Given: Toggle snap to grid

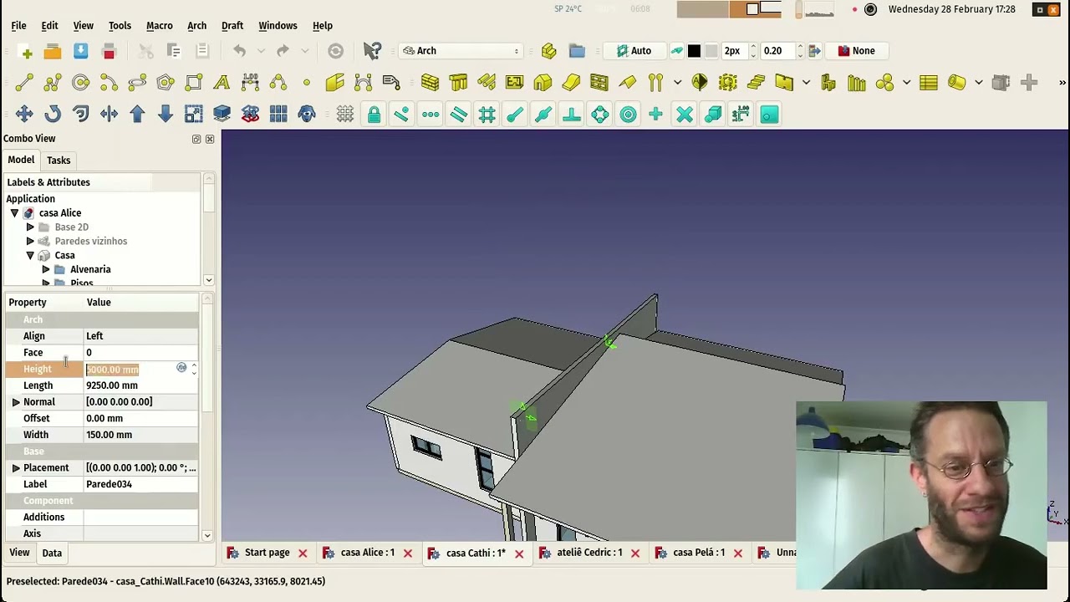Looking at the screenshot, I should coord(487,114).
